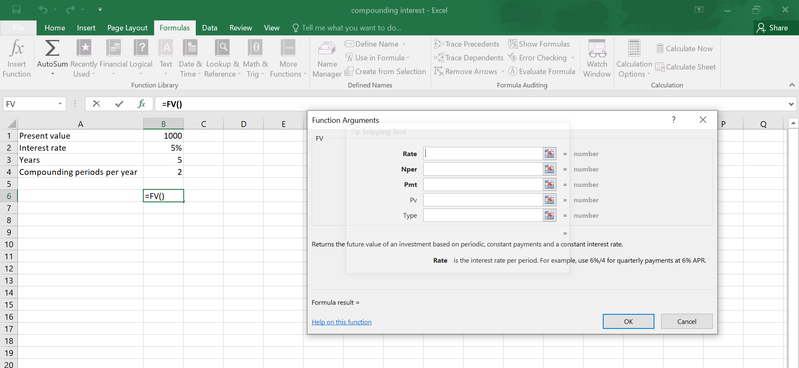Open Calculation Options menu
Viewport: 799px width, 368px height.
point(634,58)
